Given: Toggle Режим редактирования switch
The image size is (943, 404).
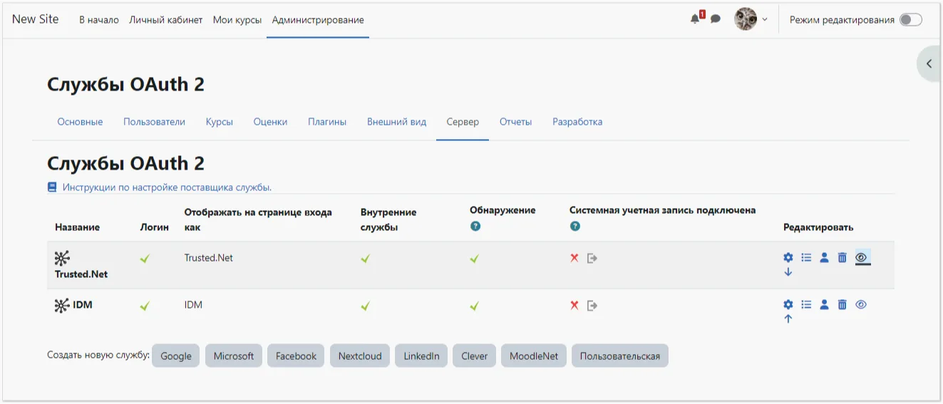Looking at the screenshot, I should click(910, 20).
